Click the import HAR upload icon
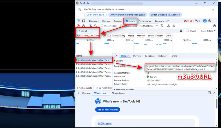221x128 pixels. pyautogui.click(x=169, y=26)
